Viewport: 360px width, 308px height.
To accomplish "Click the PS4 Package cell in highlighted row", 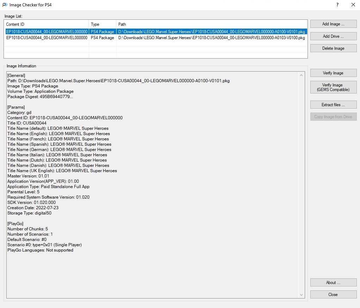I will click(103, 31).
